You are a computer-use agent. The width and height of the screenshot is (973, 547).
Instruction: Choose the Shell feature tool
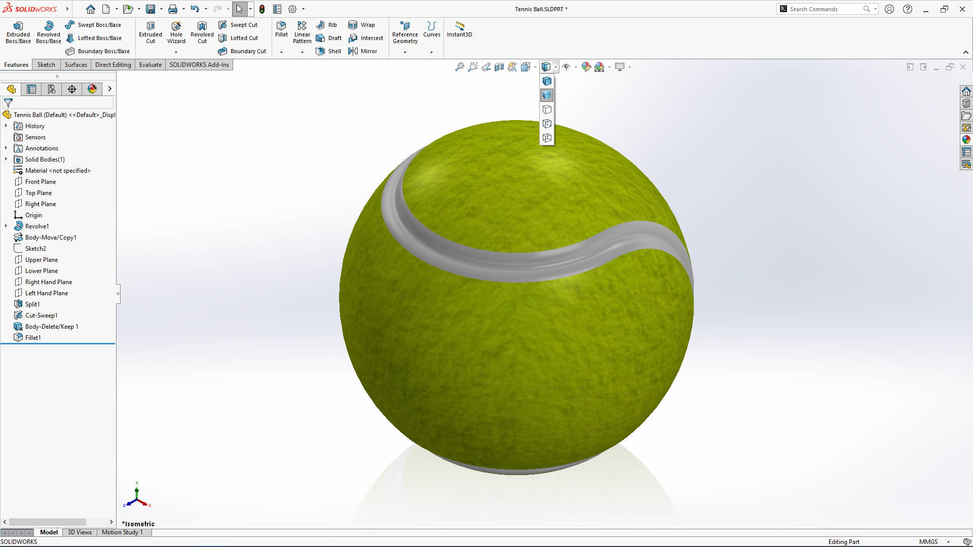(328, 51)
